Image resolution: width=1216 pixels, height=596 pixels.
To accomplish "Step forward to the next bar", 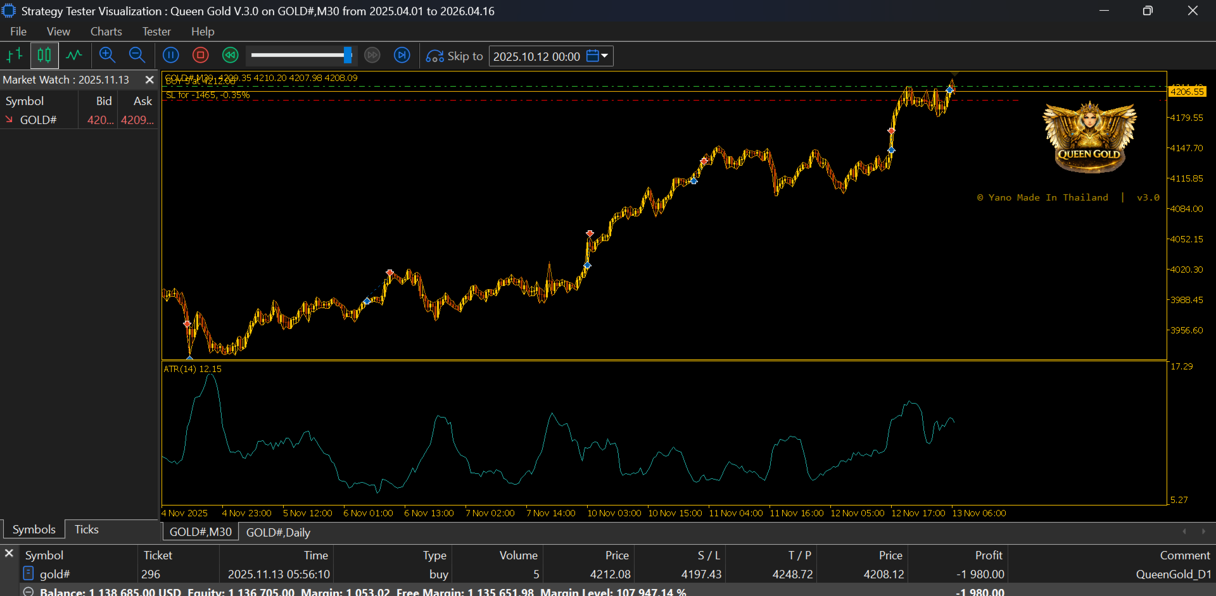I will 402,56.
